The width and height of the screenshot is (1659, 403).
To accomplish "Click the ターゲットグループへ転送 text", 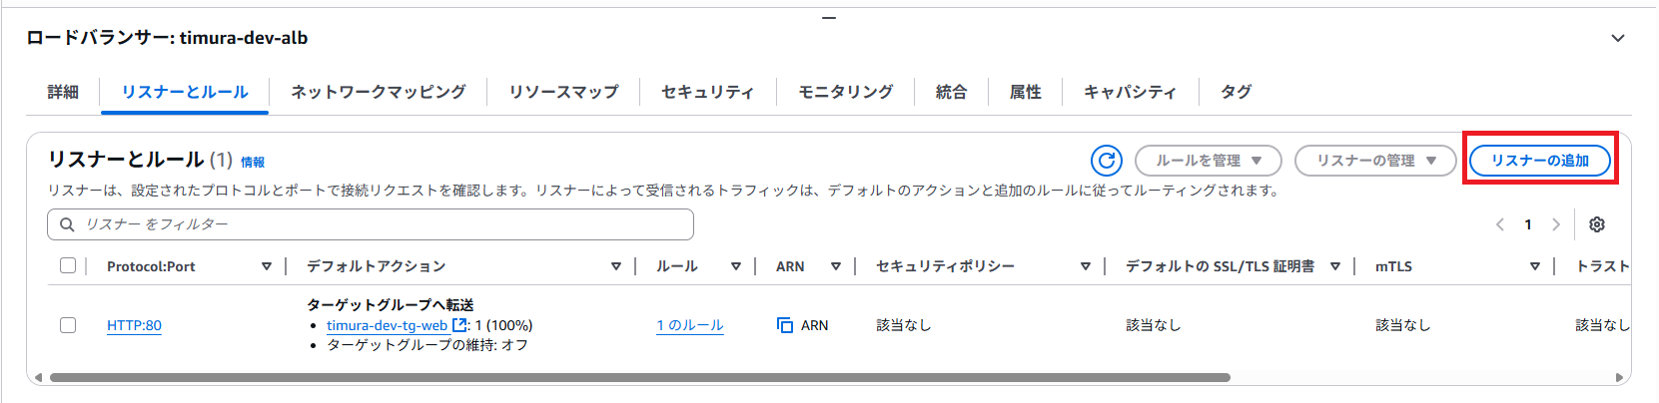I will click(391, 305).
